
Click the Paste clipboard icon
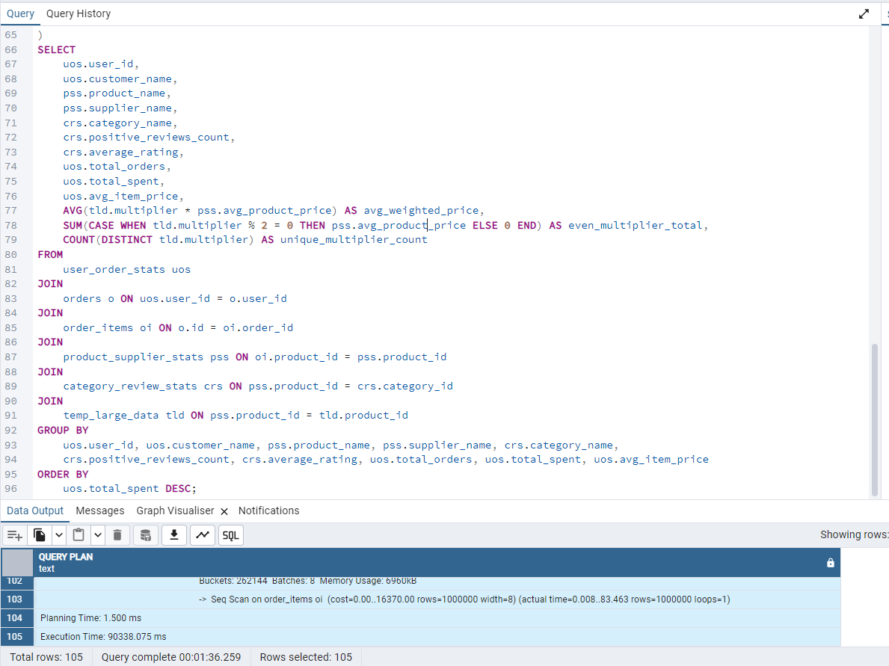(x=79, y=535)
